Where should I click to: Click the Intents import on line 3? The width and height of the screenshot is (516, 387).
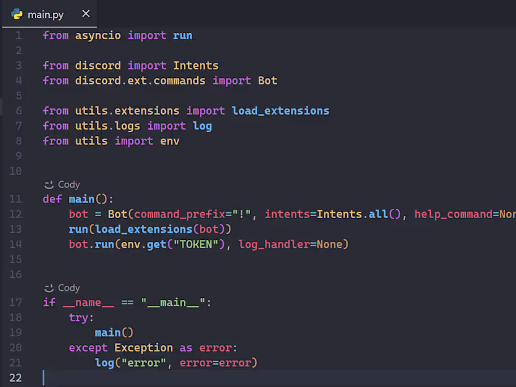pyautogui.click(x=195, y=65)
